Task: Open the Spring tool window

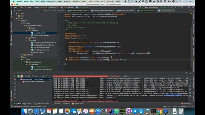Action: click(x=66, y=104)
